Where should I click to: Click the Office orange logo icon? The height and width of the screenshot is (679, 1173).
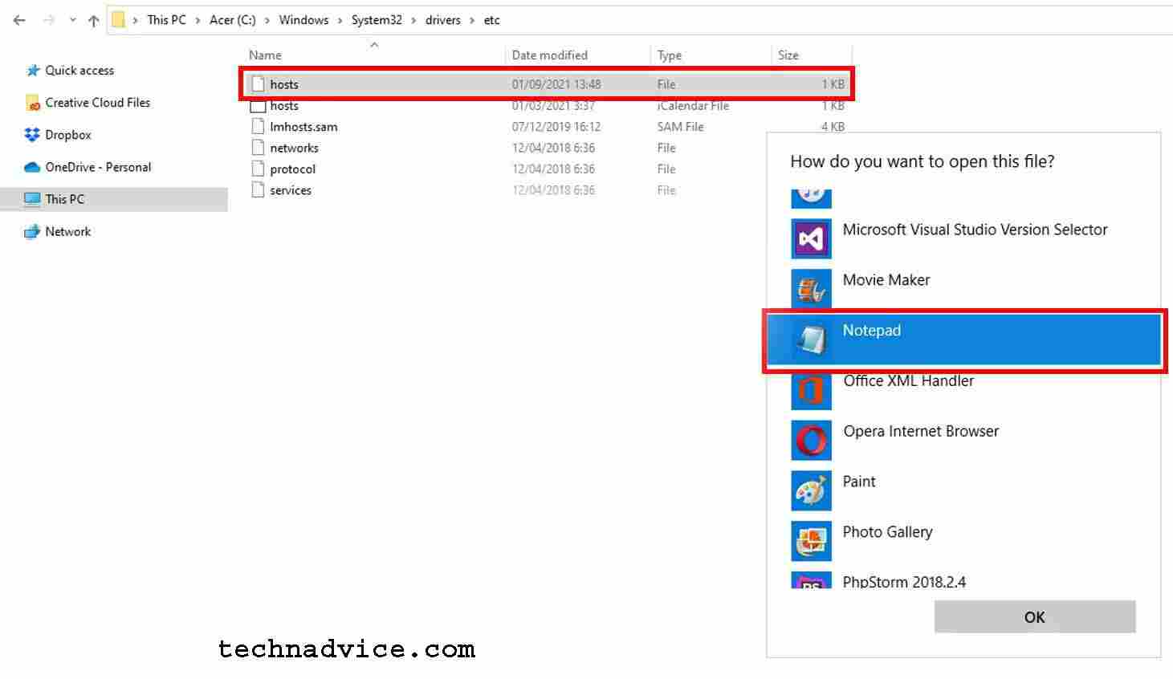click(811, 390)
